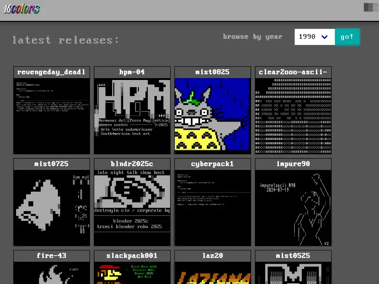
Task: Expand the browse by year dropdown
Action: point(314,37)
